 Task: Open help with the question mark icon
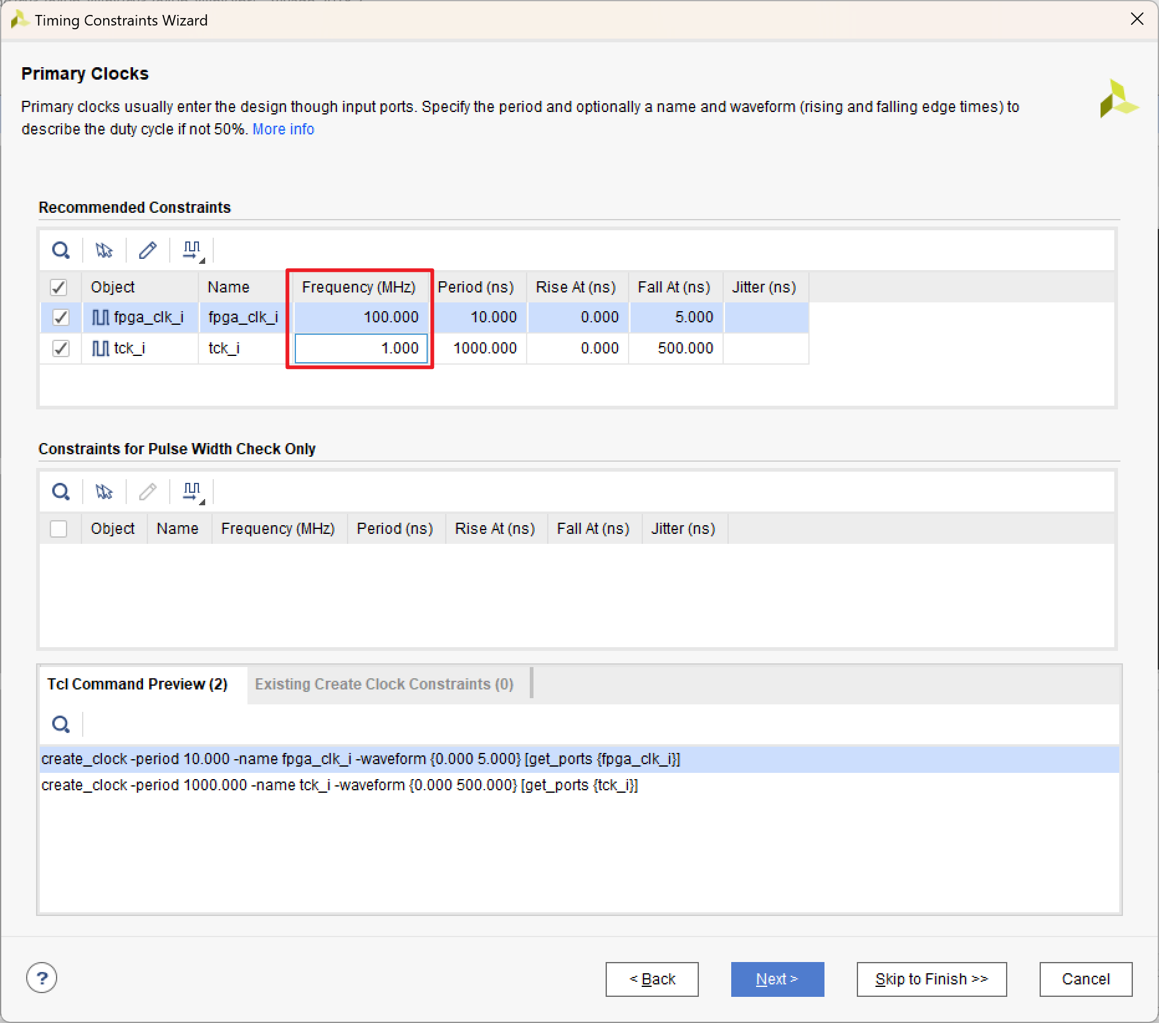tap(42, 978)
